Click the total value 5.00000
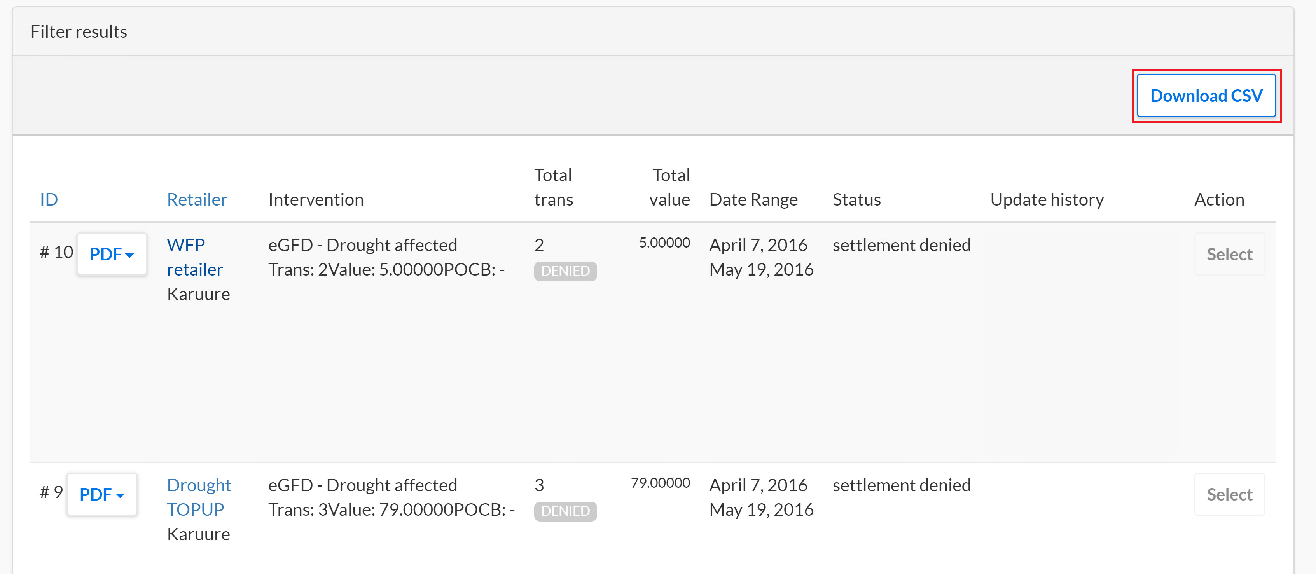Viewport: 1316px width, 574px height. [x=664, y=243]
